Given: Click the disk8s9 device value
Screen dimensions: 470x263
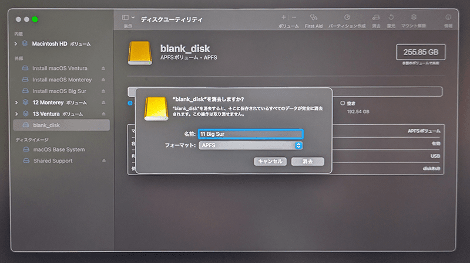Looking at the screenshot, I should (431, 169).
